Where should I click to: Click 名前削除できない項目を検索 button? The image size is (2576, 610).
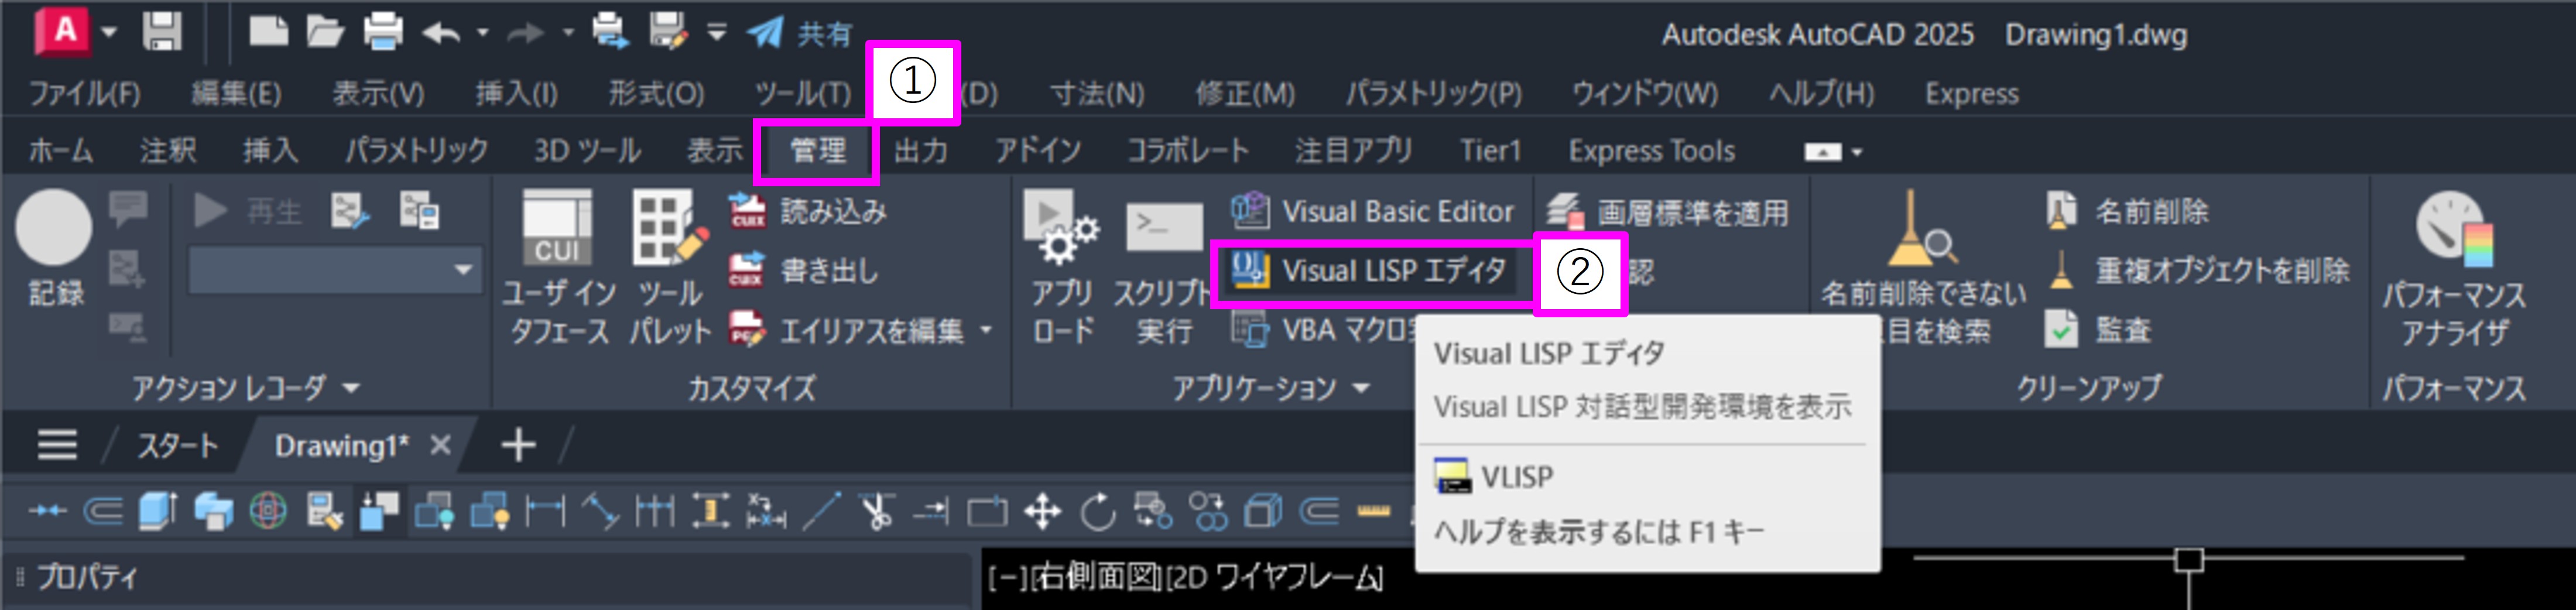click(1923, 268)
